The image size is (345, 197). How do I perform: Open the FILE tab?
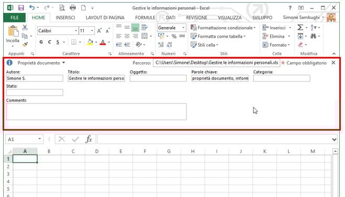(x=15, y=18)
